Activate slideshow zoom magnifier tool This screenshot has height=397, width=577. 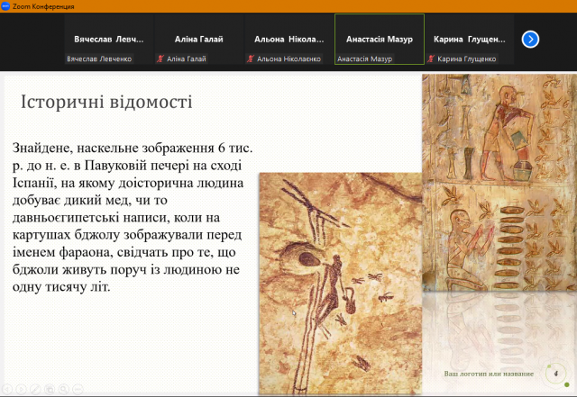pos(64,389)
